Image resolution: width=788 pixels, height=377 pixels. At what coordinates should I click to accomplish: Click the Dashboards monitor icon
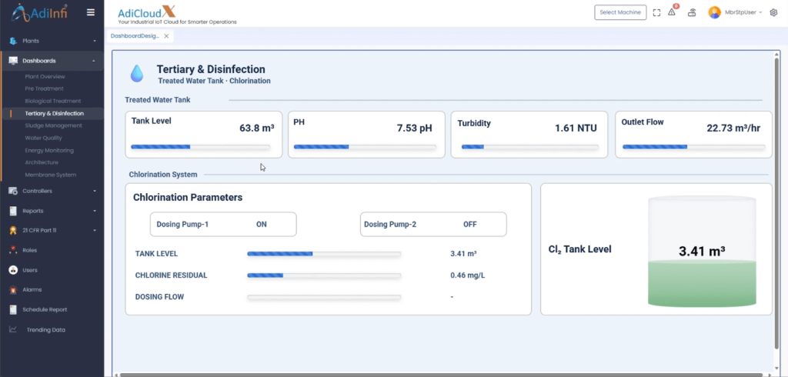[x=14, y=61]
